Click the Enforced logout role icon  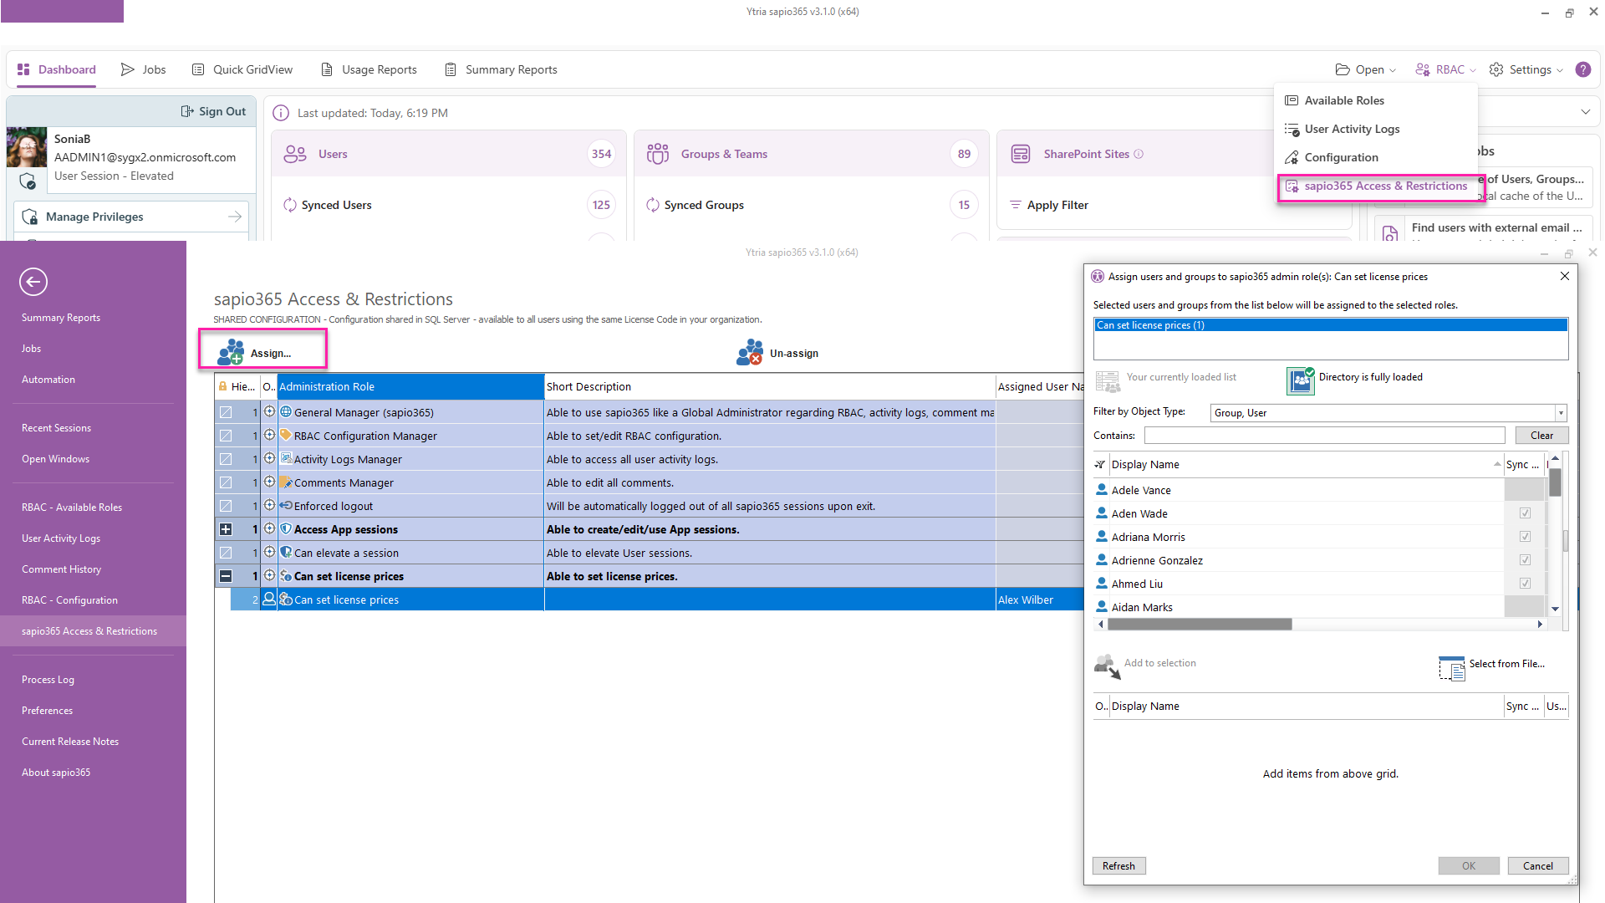coord(286,505)
